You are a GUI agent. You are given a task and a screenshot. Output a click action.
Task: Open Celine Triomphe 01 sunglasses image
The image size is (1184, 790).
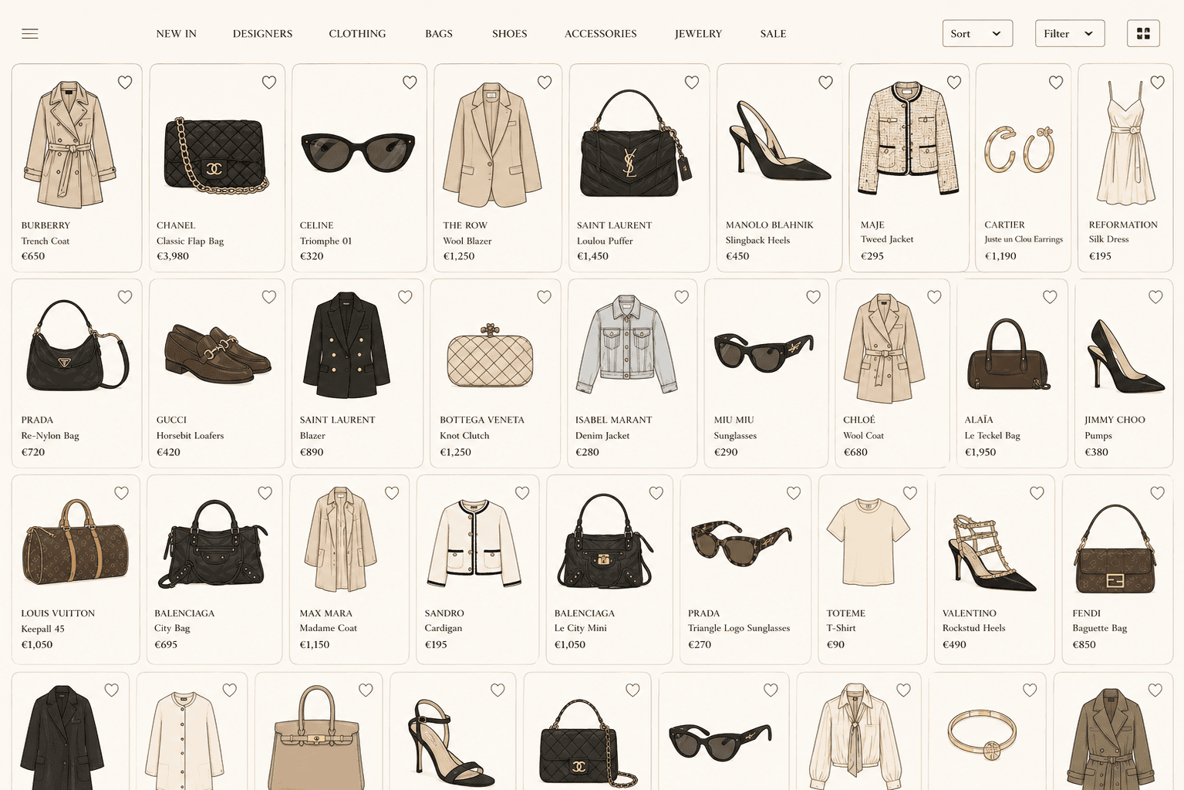(358, 152)
